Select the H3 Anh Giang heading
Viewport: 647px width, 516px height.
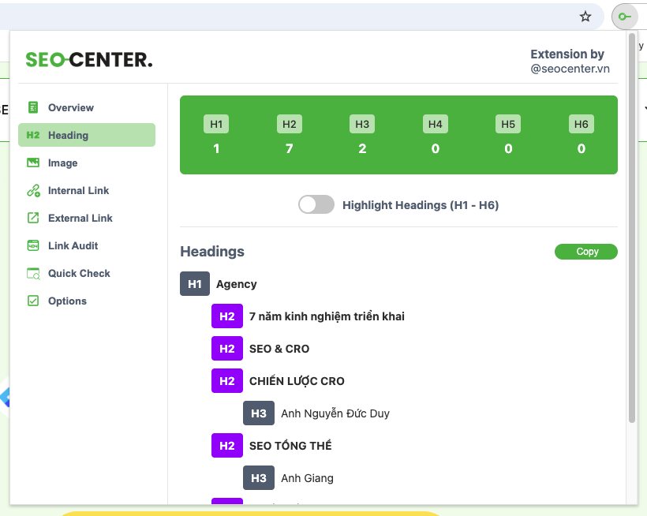pos(307,478)
